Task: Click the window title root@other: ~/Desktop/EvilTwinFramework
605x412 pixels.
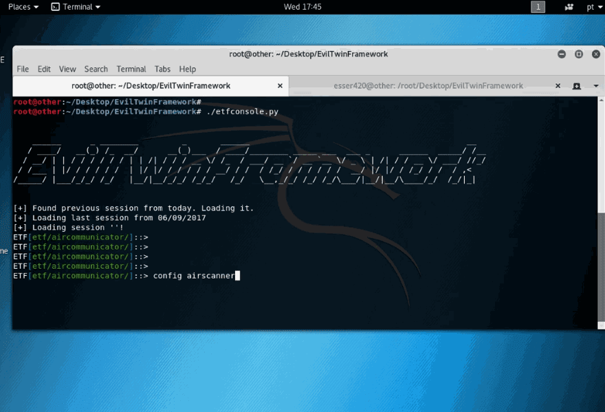Action: pos(308,54)
